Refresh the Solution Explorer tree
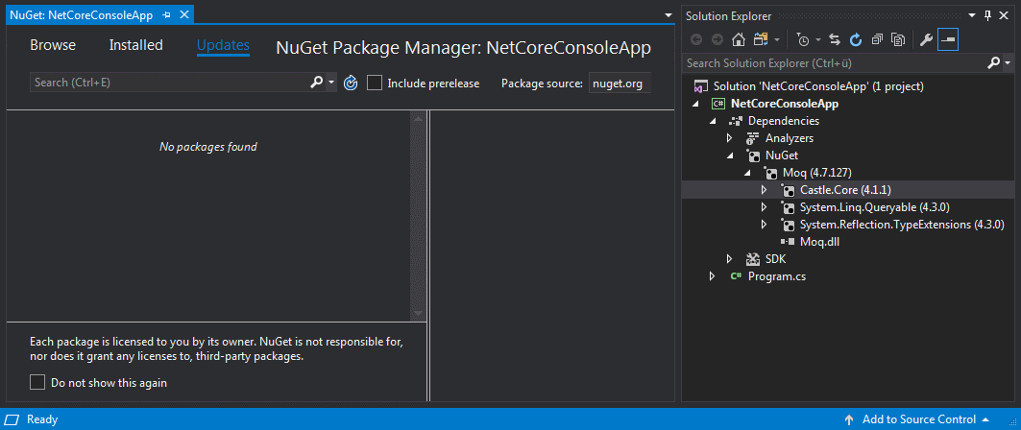Screen dimensions: 1021x430 [x=855, y=39]
